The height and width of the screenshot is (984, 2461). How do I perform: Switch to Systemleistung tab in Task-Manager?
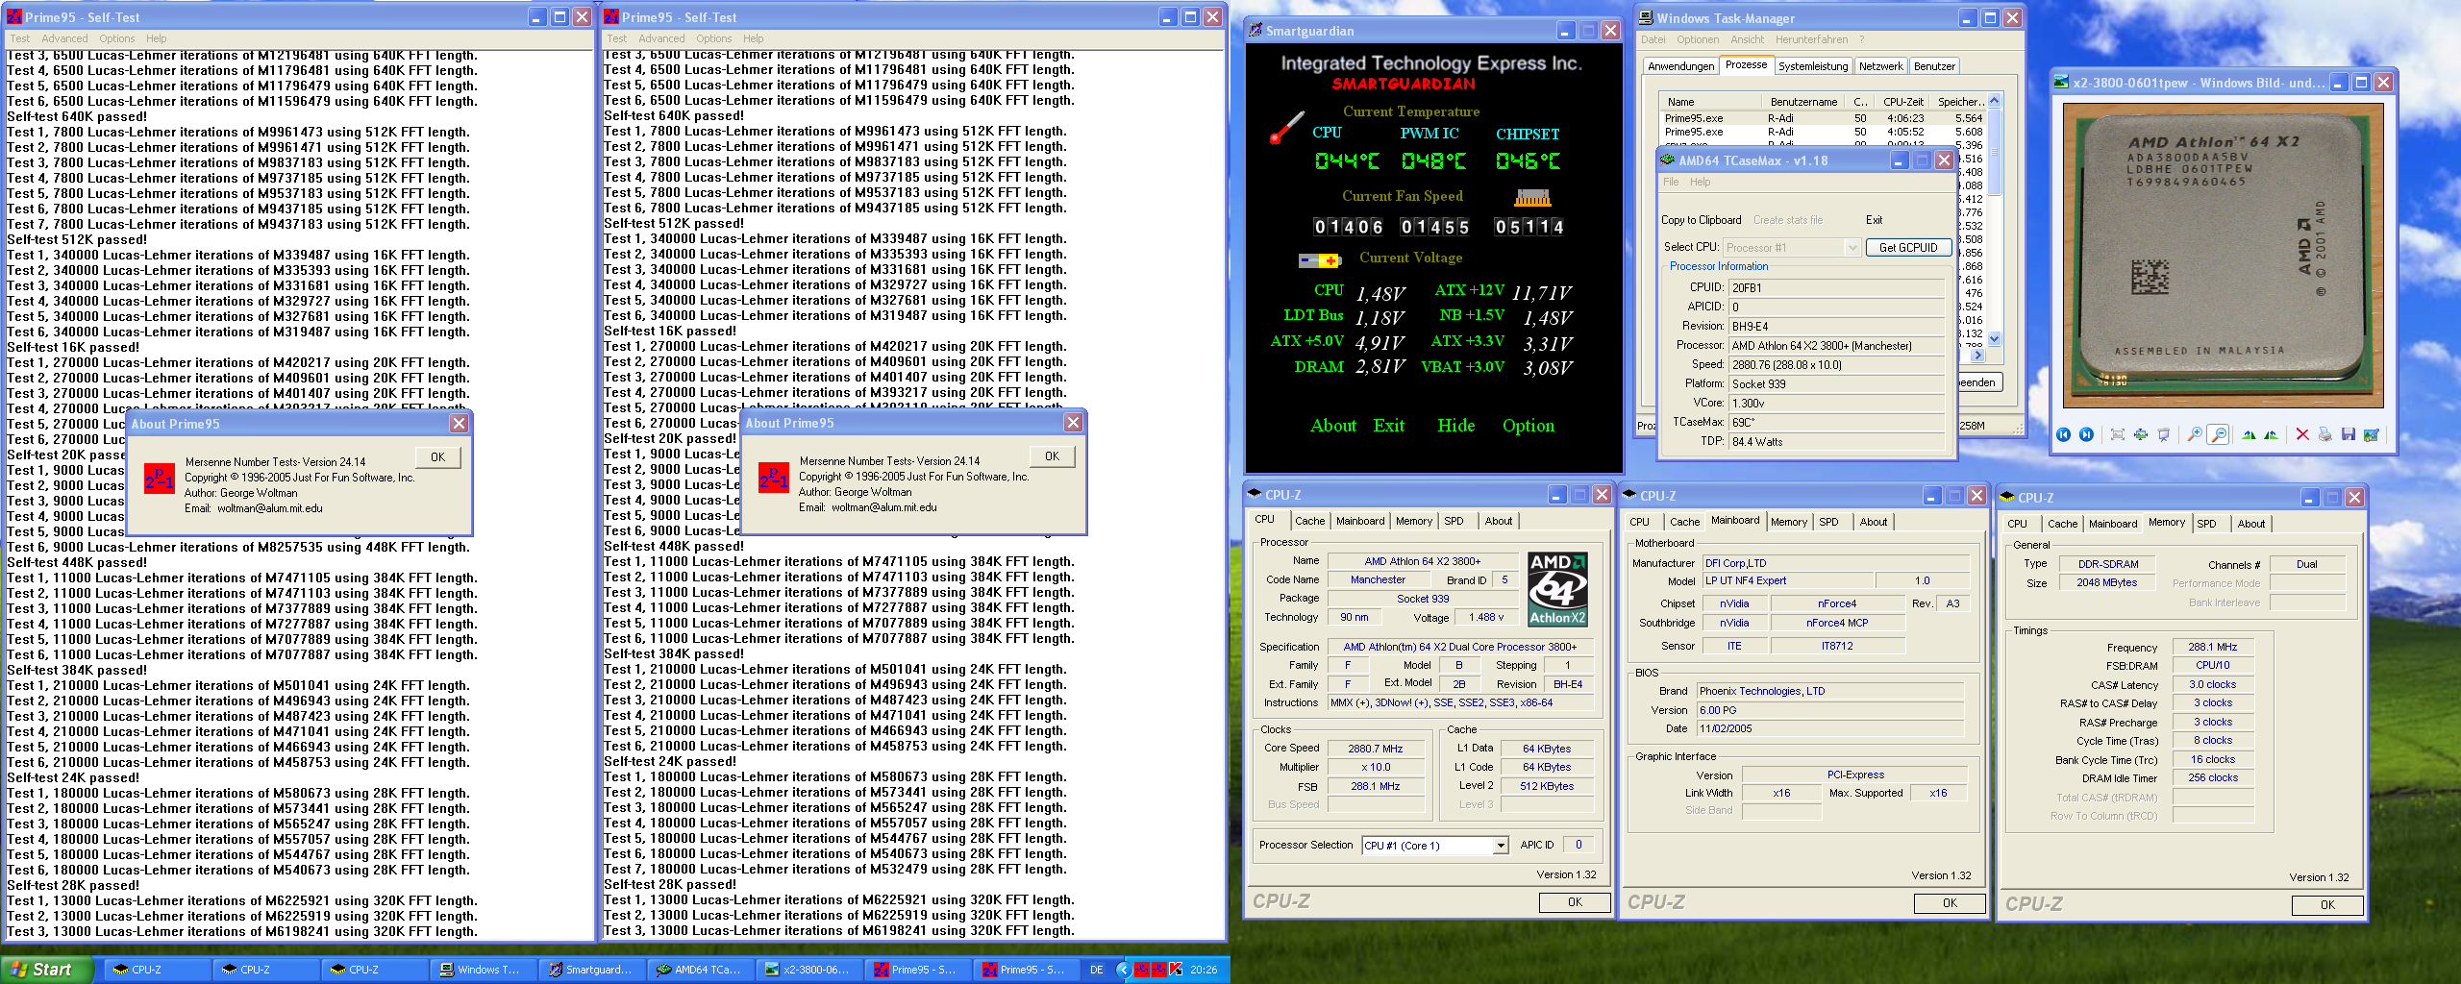point(1812,66)
